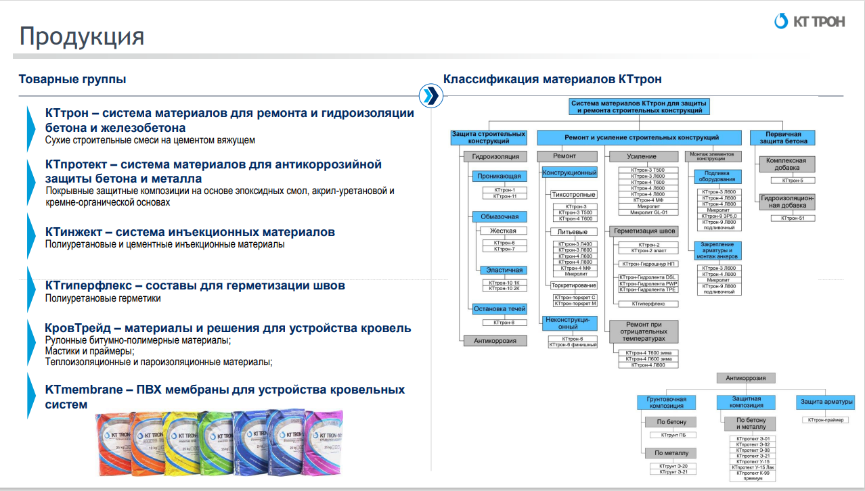The height and width of the screenshot is (491, 865).
Task: Click the 'КТтрон-торкрет С' product cell
Action: [575, 298]
